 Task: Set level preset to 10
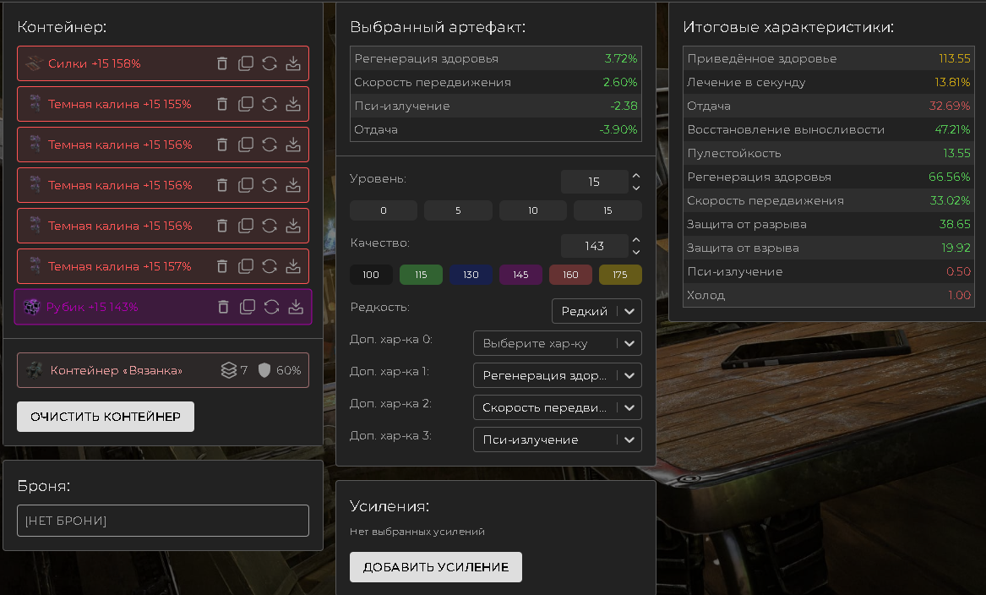(532, 210)
